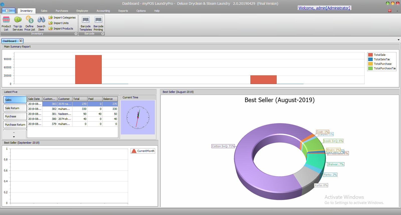401x215 pixels.
Task: Close the Dashboard tab
Action: click(21, 41)
